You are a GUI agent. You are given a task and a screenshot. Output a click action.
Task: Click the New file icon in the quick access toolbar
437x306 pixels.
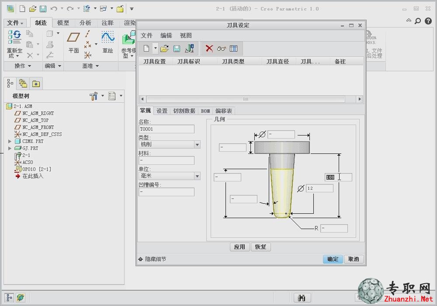click(22, 9)
